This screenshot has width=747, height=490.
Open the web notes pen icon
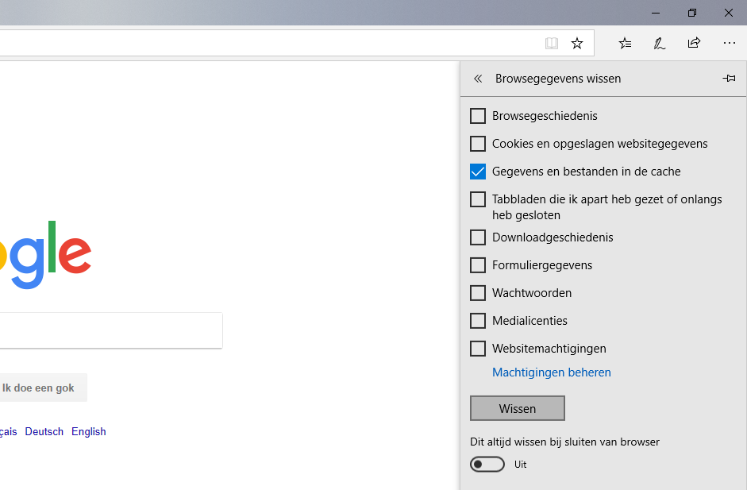[660, 44]
